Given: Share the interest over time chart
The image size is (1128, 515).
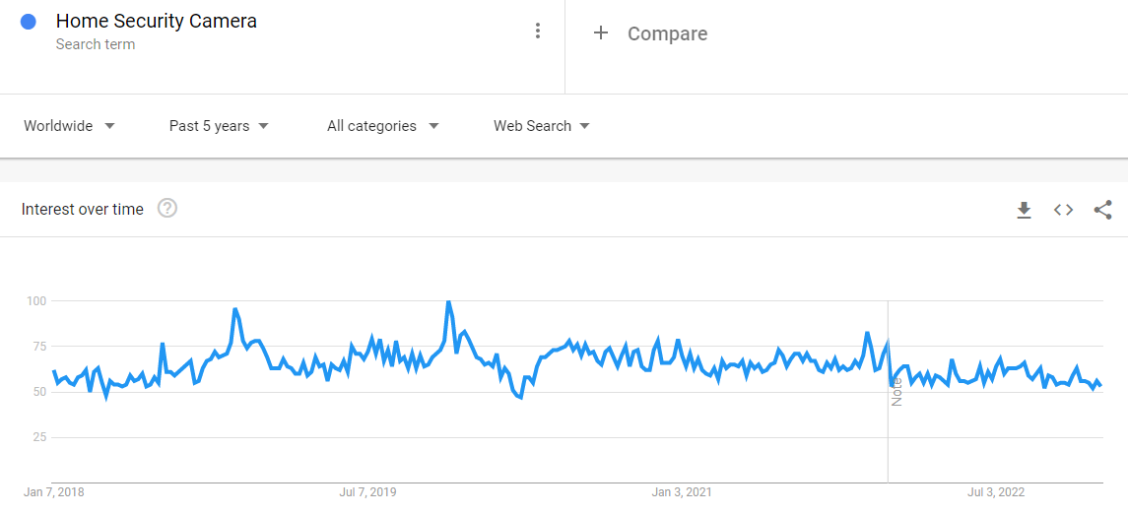Looking at the screenshot, I should (x=1102, y=210).
